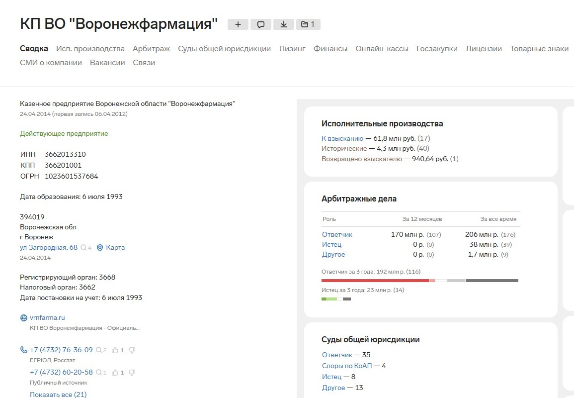The image size is (574, 398).
Task: Open the folder icon with count 1
Action: [x=308, y=24]
